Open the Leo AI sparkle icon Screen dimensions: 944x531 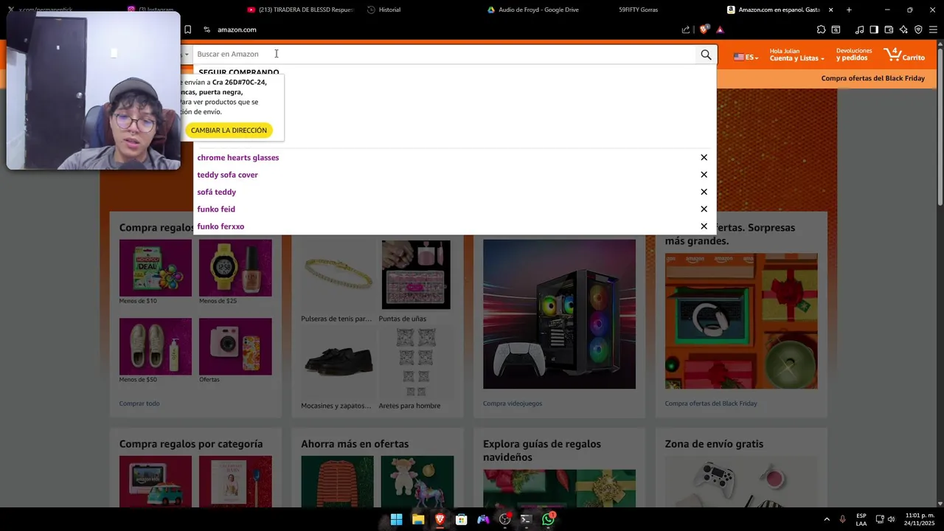pos(903,29)
